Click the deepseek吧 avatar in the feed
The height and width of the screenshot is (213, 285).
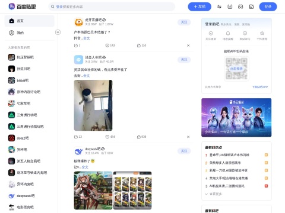pyautogui.click(x=78, y=151)
